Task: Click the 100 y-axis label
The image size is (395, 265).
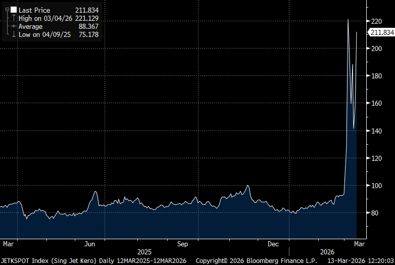Action: 376,186
